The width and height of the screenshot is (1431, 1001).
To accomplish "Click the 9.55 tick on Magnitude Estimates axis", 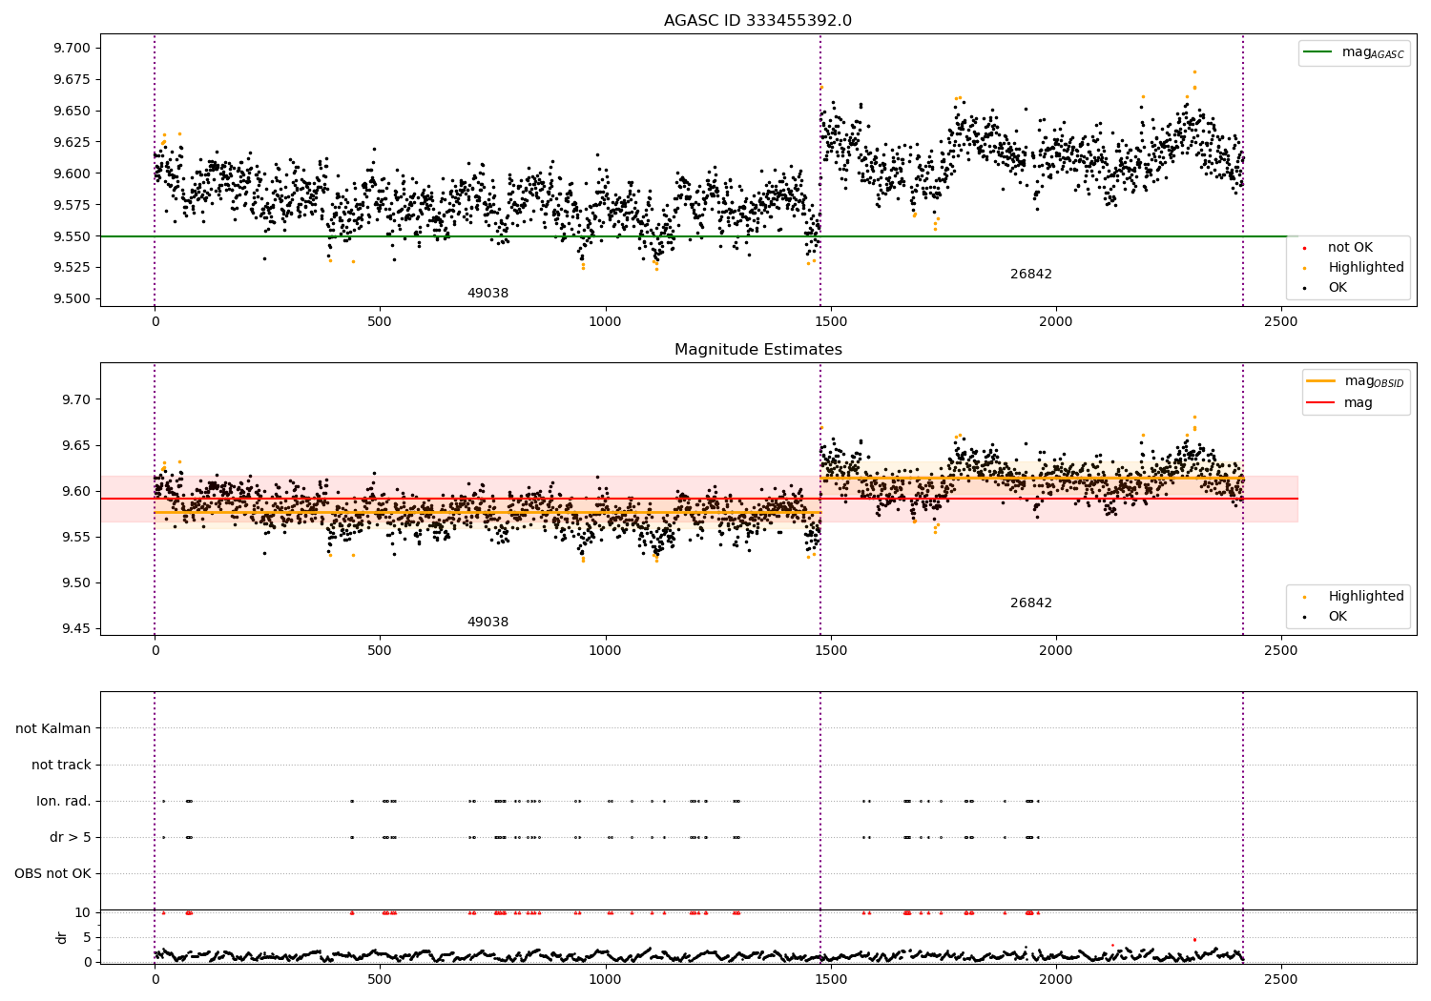I will click(x=74, y=537).
